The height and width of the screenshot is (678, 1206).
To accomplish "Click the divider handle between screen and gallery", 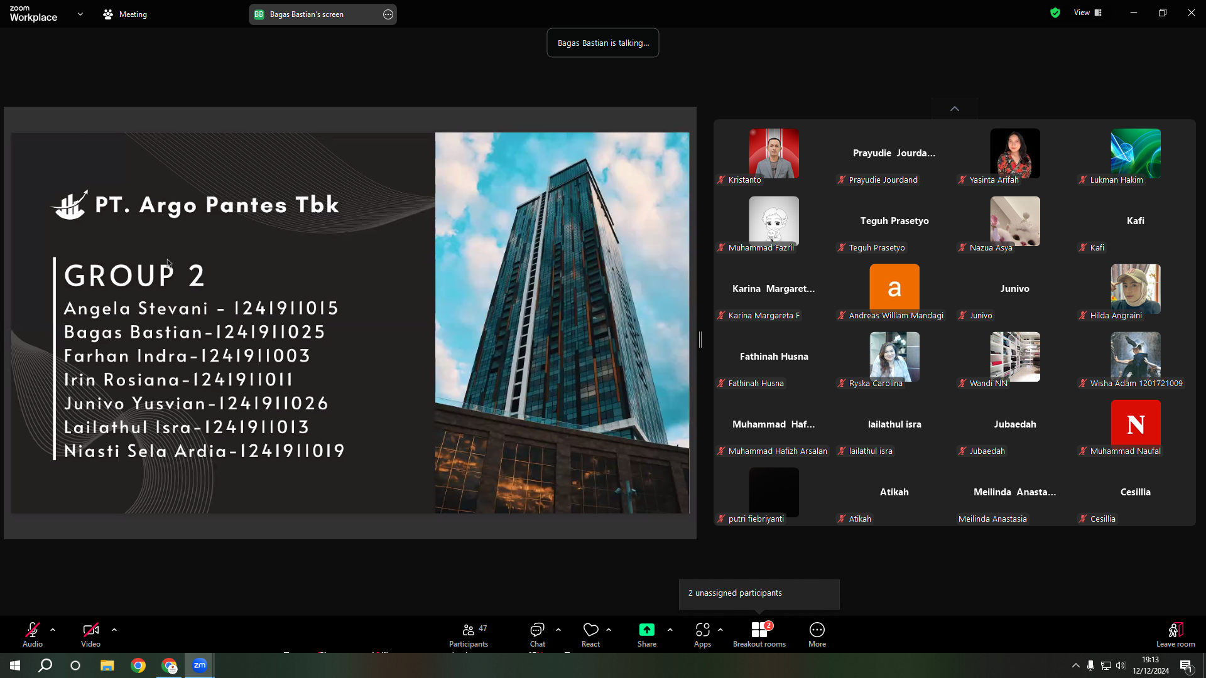I will (x=700, y=340).
